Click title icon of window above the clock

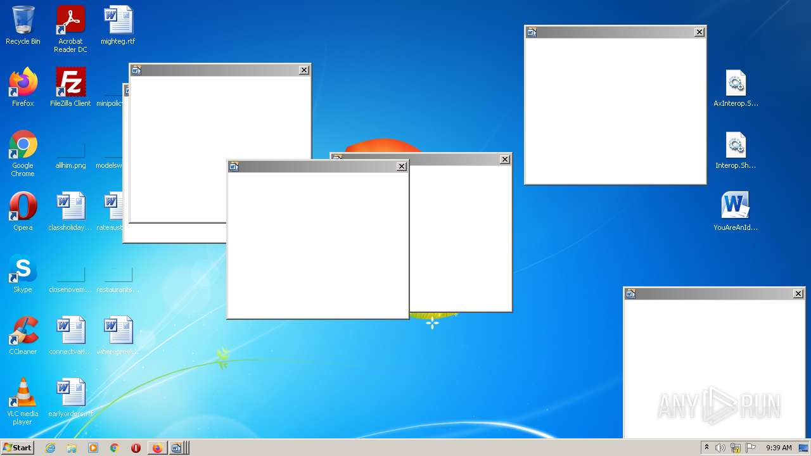630,294
